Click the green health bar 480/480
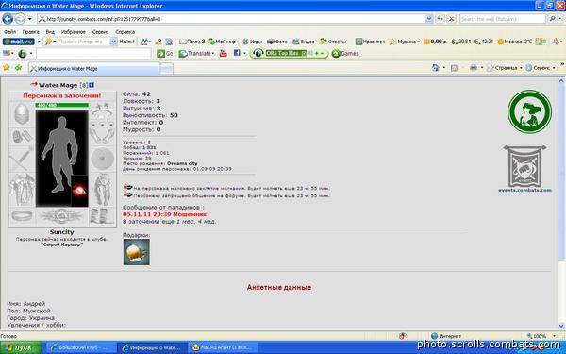Image resolution: width=566 pixels, height=354 pixels. [x=61, y=105]
